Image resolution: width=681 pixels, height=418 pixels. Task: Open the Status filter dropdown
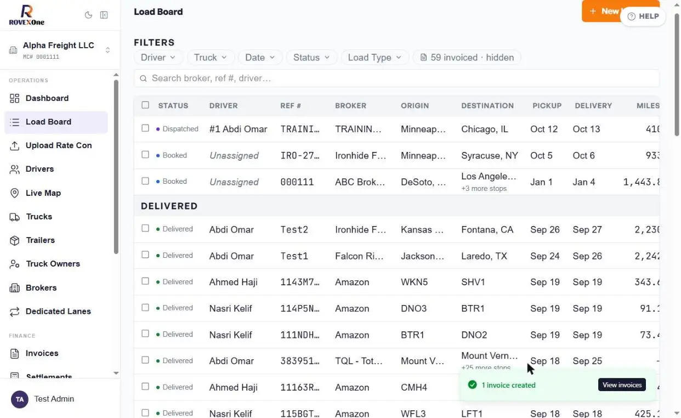(311, 58)
